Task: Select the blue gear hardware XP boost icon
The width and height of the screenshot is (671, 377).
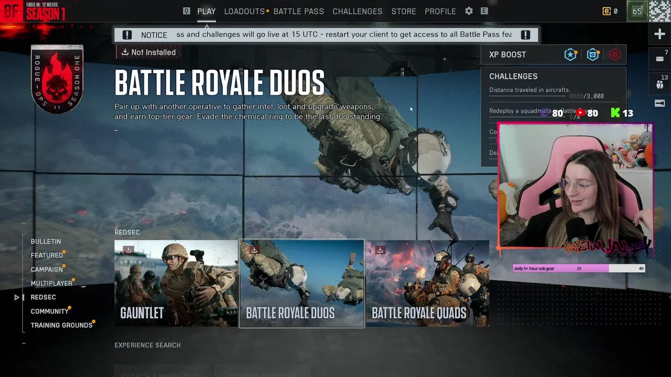Action: [x=593, y=54]
